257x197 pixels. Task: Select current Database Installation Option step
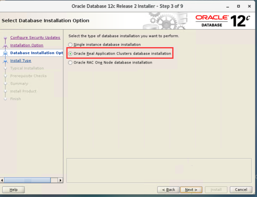click(36, 53)
